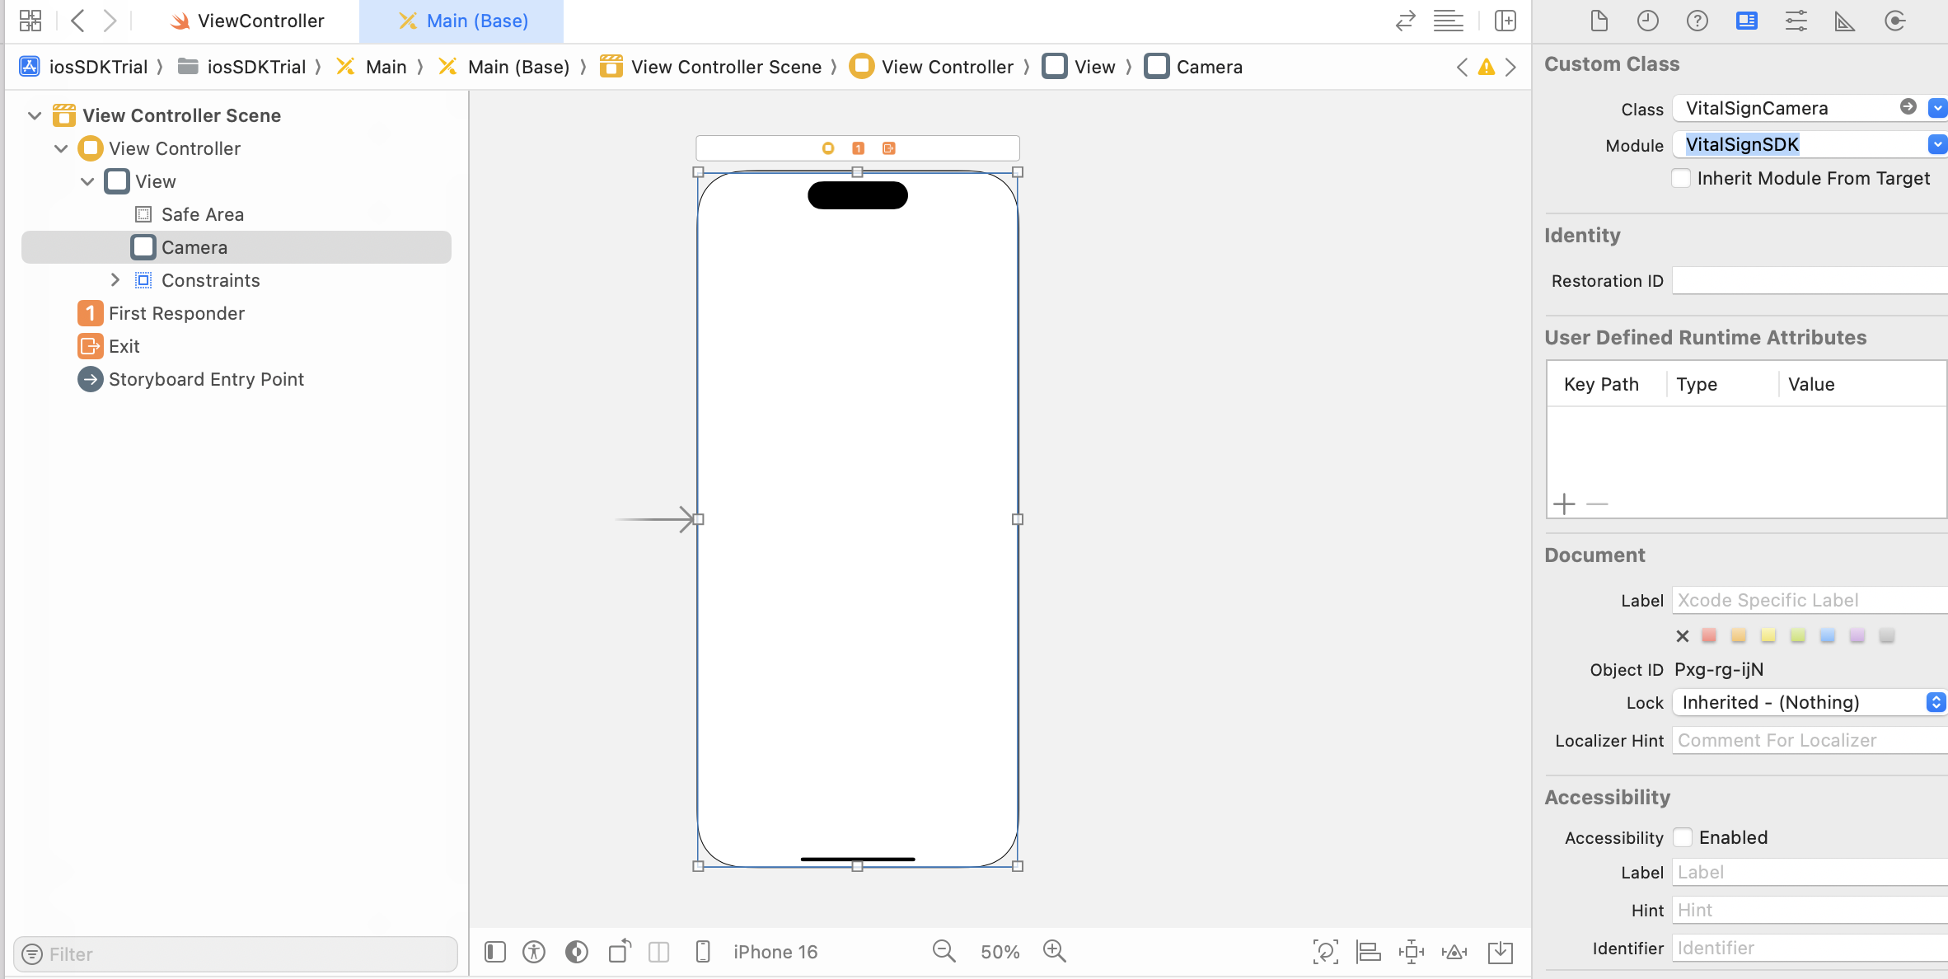Open the Connections inspector
The width and height of the screenshot is (1948, 979).
[x=1894, y=21]
